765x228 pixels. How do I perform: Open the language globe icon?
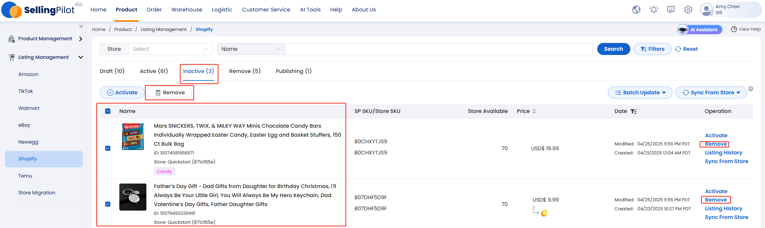point(636,10)
